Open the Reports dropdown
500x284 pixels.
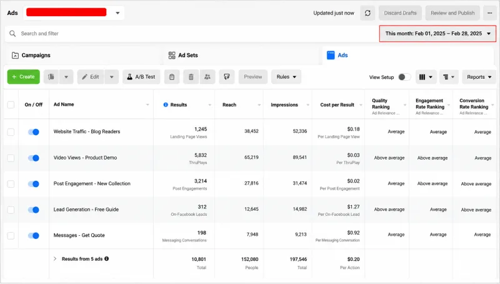click(479, 77)
